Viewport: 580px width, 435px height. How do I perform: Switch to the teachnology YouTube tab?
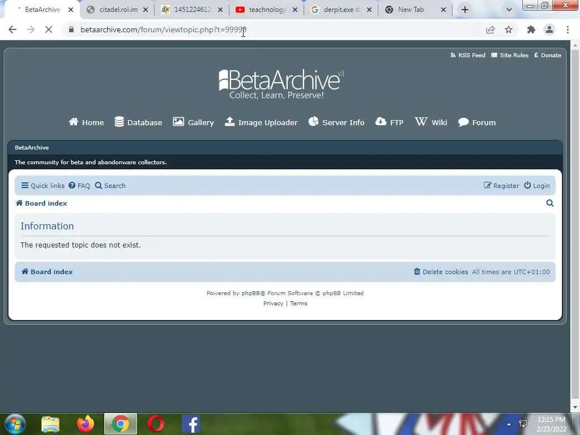[x=266, y=10]
